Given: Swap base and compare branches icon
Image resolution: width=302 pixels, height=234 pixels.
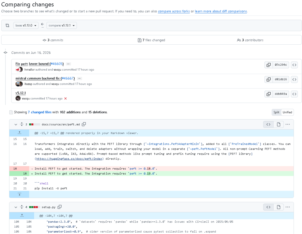Looking at the screenshot, I should (x=43, y=25).
